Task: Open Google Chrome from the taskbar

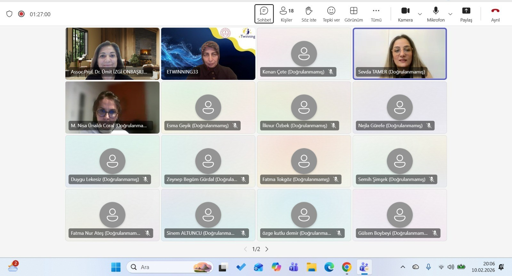Action: (347, 267)
